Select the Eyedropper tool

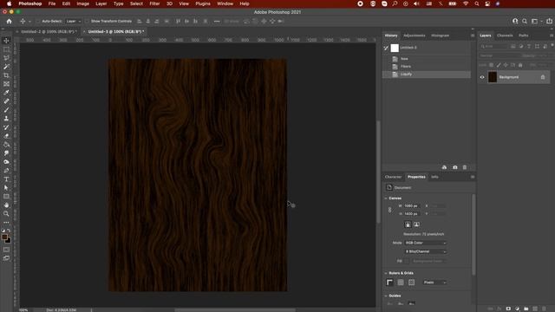coord(6,93)
